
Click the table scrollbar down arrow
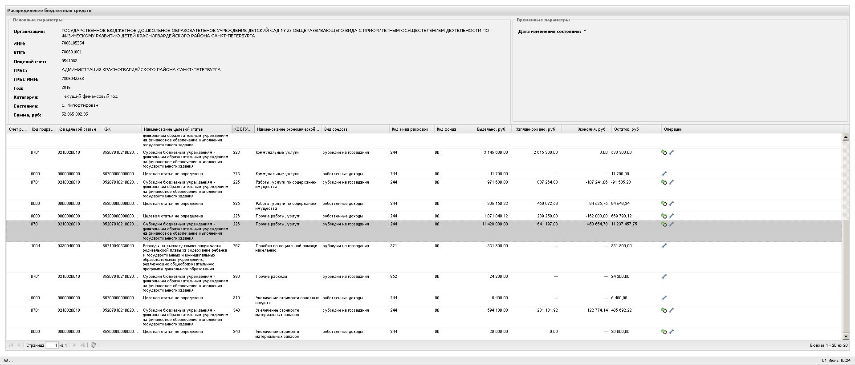point(846,337)
